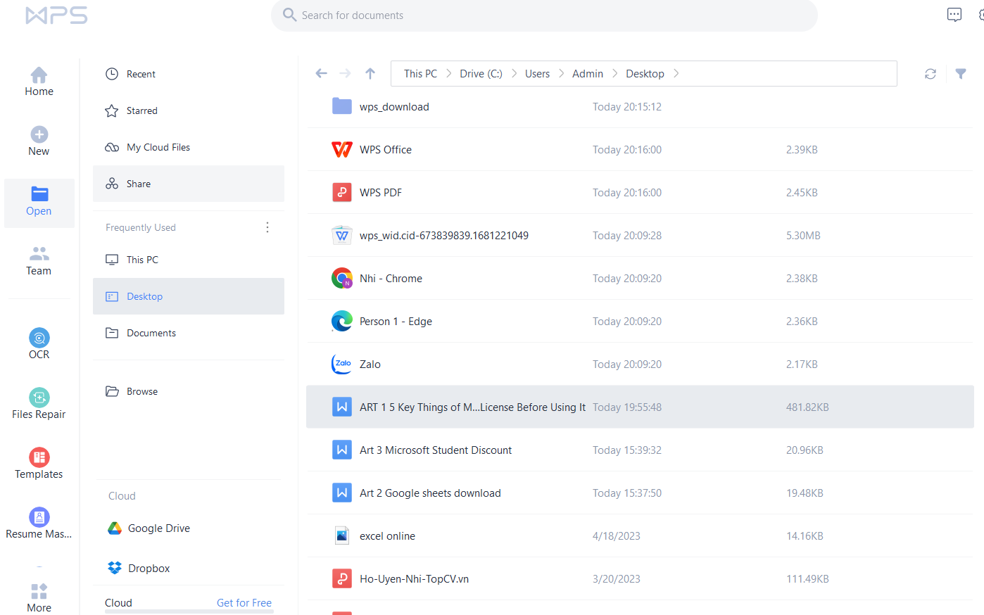Open the feedback chat icon
984x615 pixels.
pyautogui.click(x=954, y=15)
